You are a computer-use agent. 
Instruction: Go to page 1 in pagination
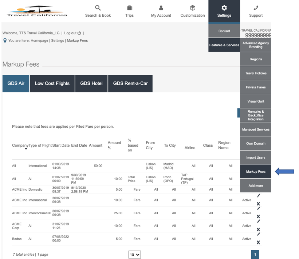coord(255,255)
